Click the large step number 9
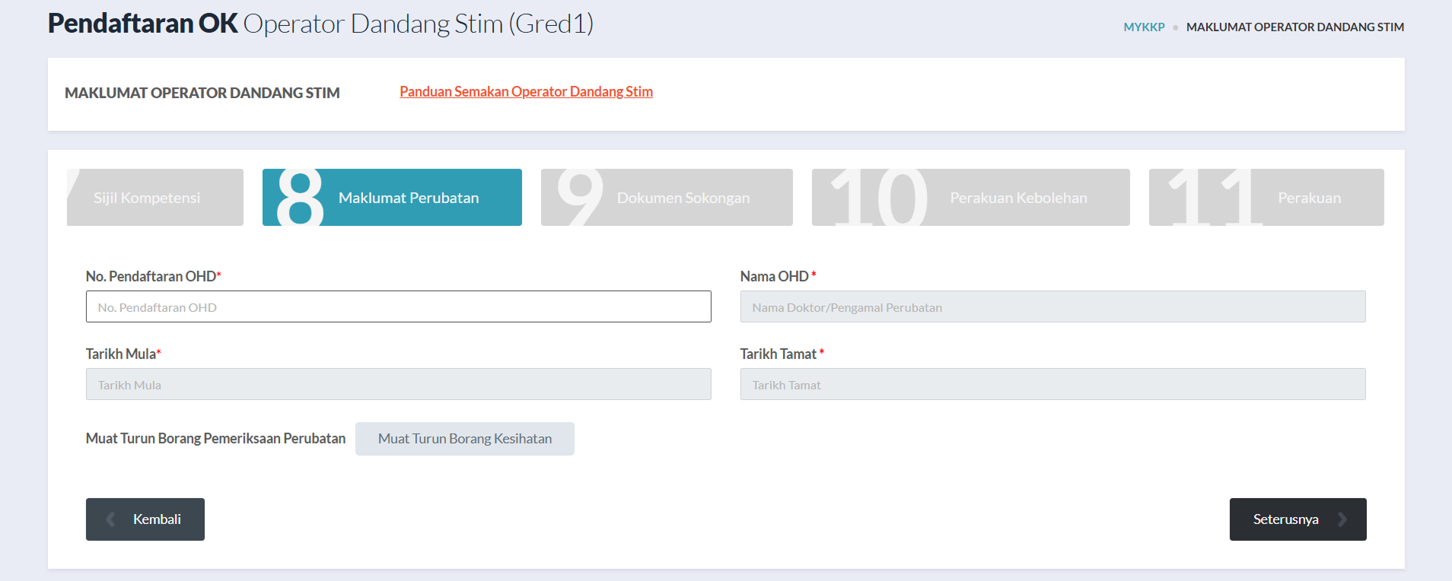The height and width of the screenshot is (581, 1452). coord(580,198)
